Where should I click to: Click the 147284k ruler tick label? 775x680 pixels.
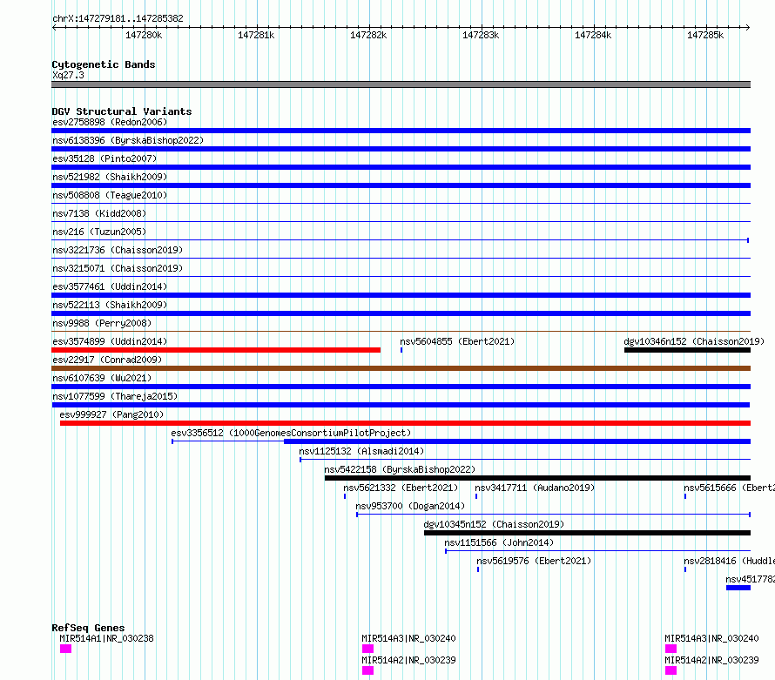593,35
